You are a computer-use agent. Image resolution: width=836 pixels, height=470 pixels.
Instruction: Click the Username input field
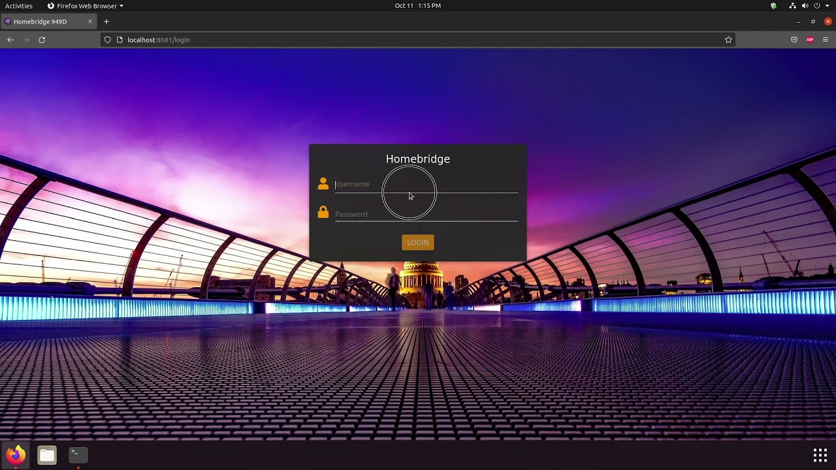tap(426, 185)
